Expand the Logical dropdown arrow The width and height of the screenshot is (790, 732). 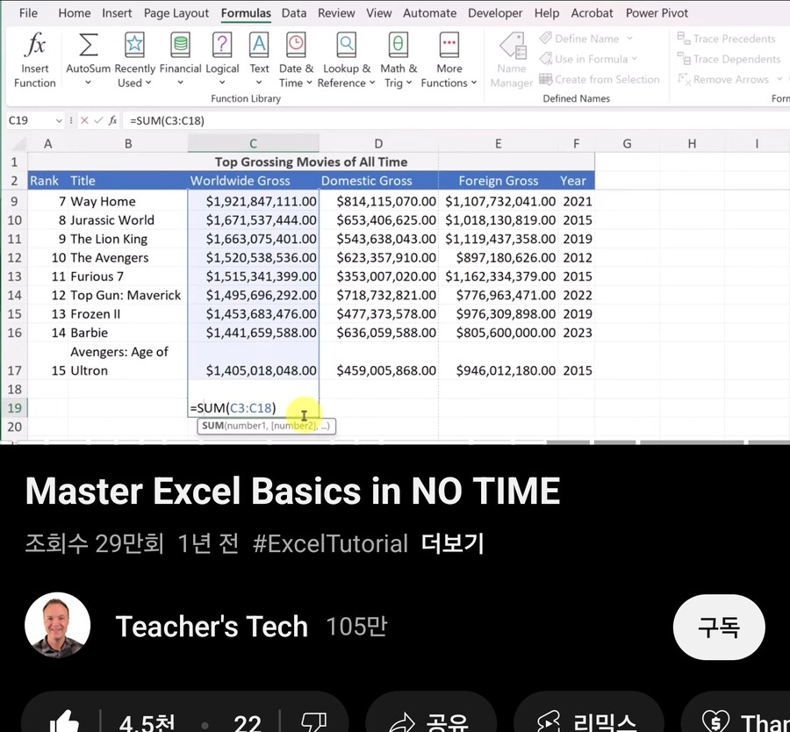coord(222,83)
